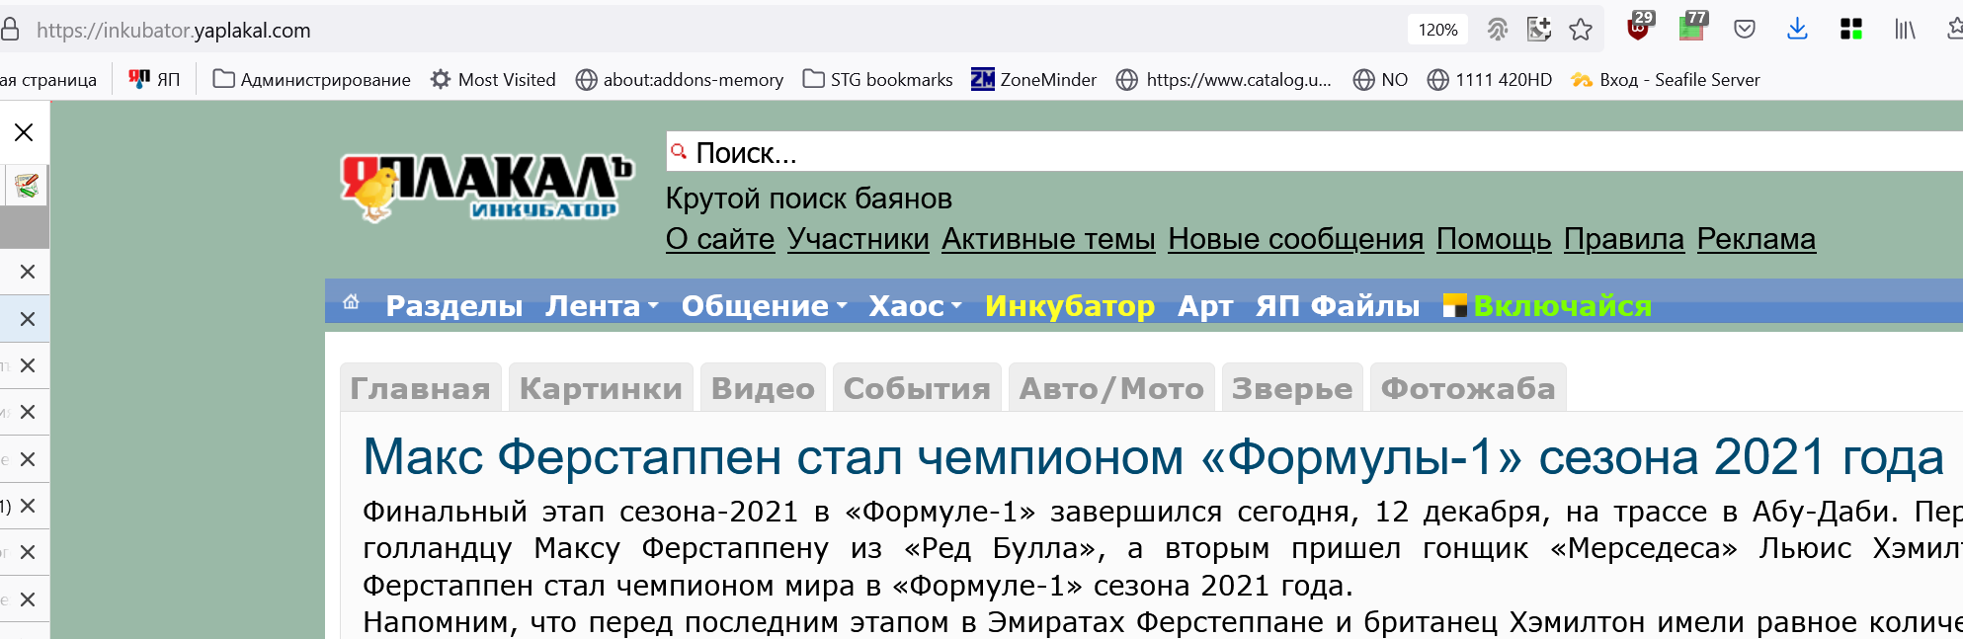The height and width of the screenshot is (639, 1963).
Task: Click the Крутой поиск баянов text
Action: tap(809, 199)
